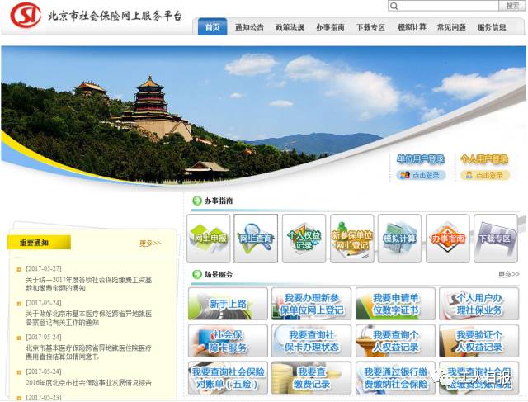Click the 网上申报 icon tile
The height and width of the screenshot is (402, 528).
(208, 238)
